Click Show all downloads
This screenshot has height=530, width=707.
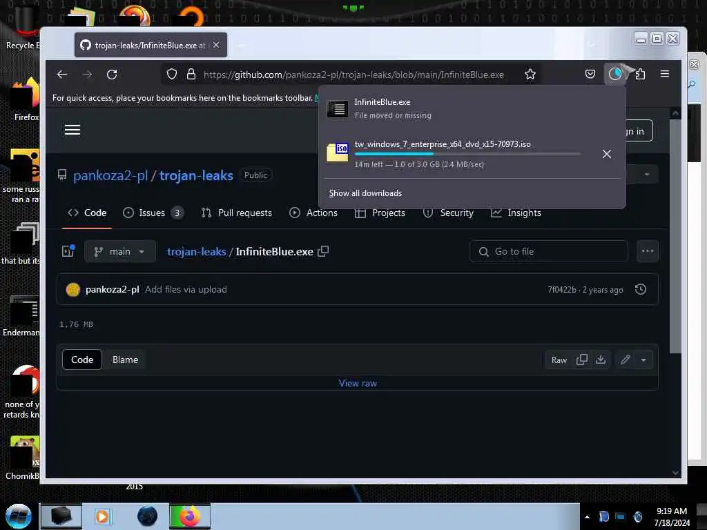[365, 193]
